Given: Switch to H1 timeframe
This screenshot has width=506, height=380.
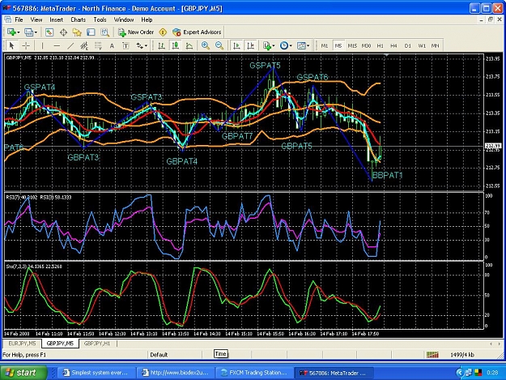Looking at the screenshot, I should coord(381,45).
